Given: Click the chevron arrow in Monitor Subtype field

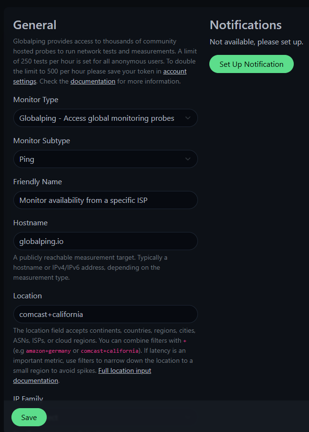Looking at the screenshot, I should [x=188, y=159].
